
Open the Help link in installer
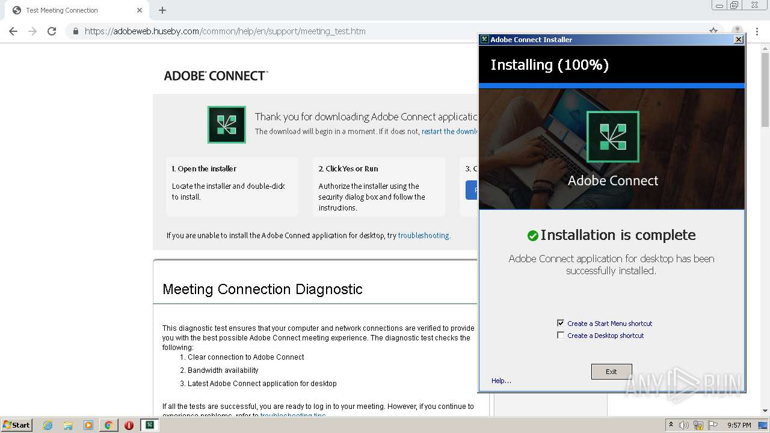(501, 381)
